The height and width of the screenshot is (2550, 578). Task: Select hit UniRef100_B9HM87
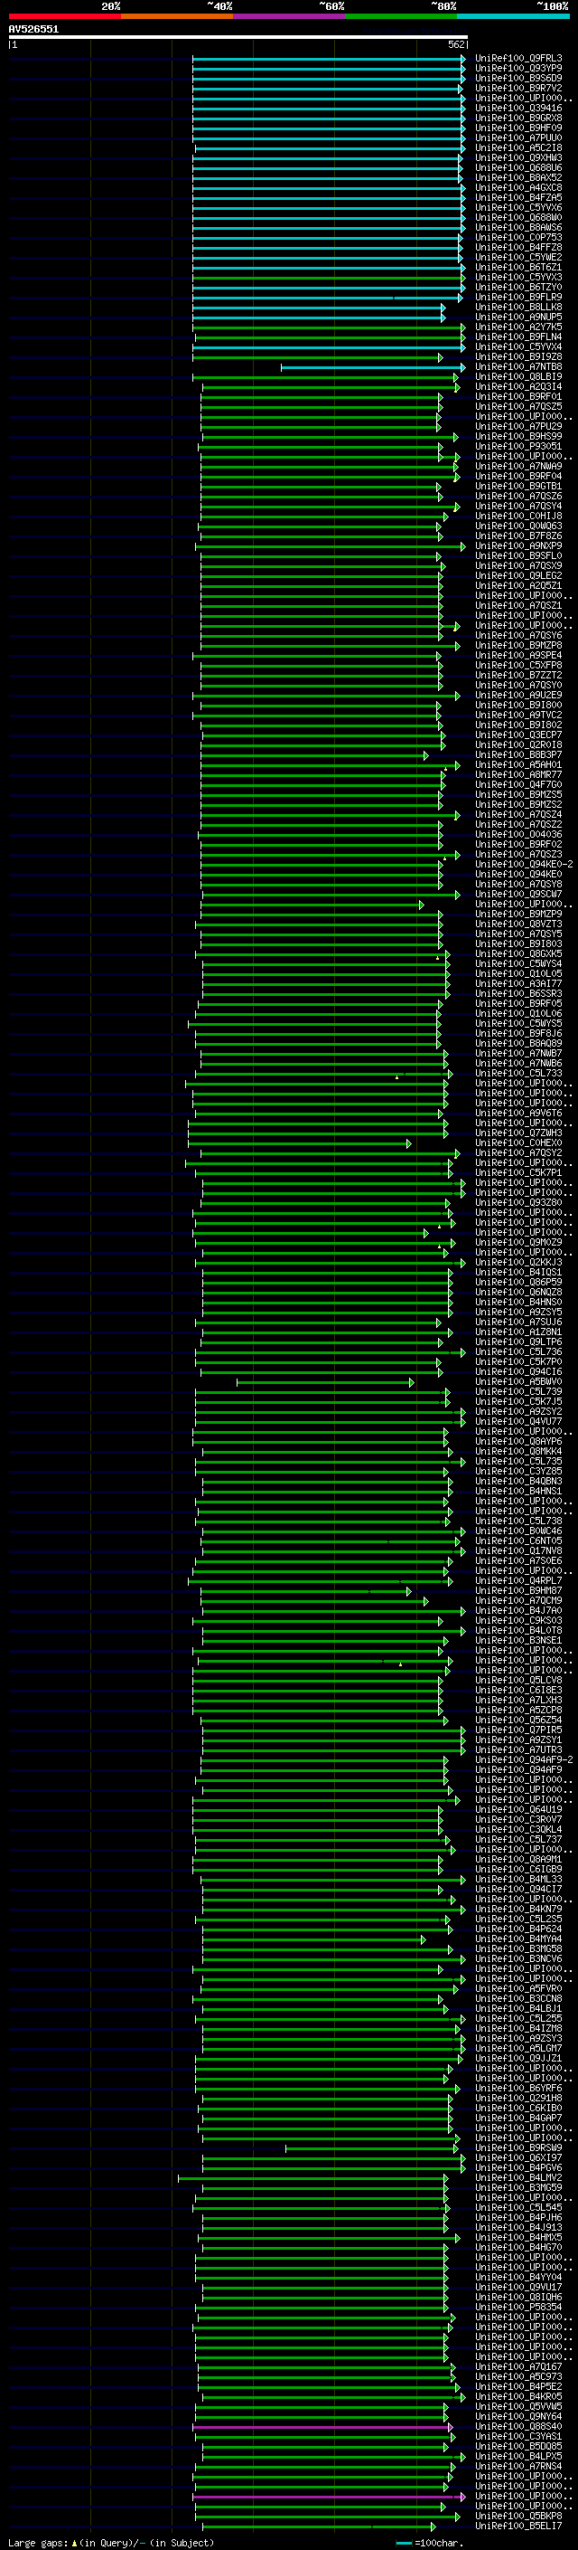[x=518, y=1591]
